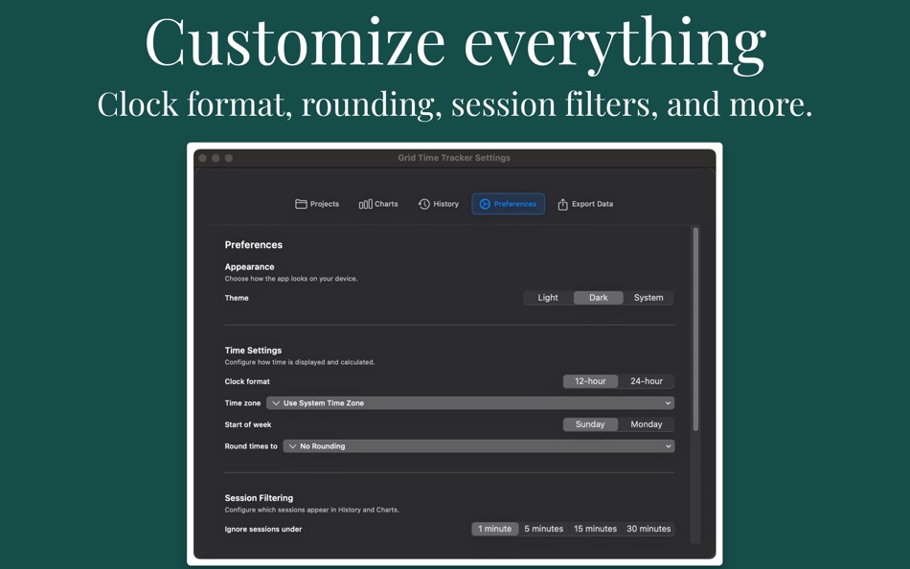Image resolution: width=910 pixels, height=569 pixels.
Task: Choose the Light theme
Action: [x=548, y=297]
